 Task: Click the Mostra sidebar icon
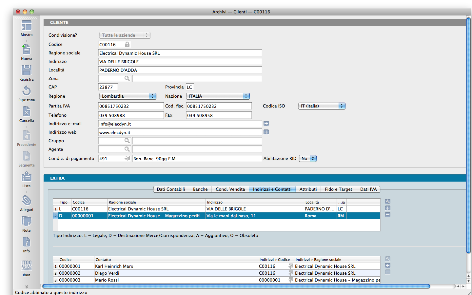pyautogui.click(x=27, y=26)
